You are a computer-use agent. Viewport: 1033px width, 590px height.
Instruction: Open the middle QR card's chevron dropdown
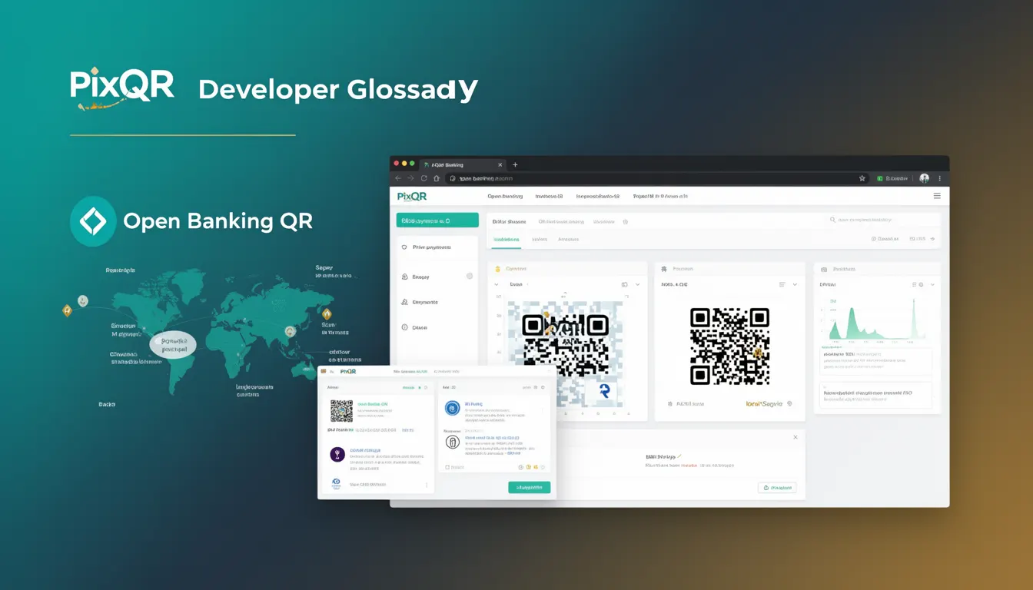click(x=795, y=284)
